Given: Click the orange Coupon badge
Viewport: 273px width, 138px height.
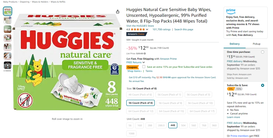Looking at the screenshot, I should (132, 67).
